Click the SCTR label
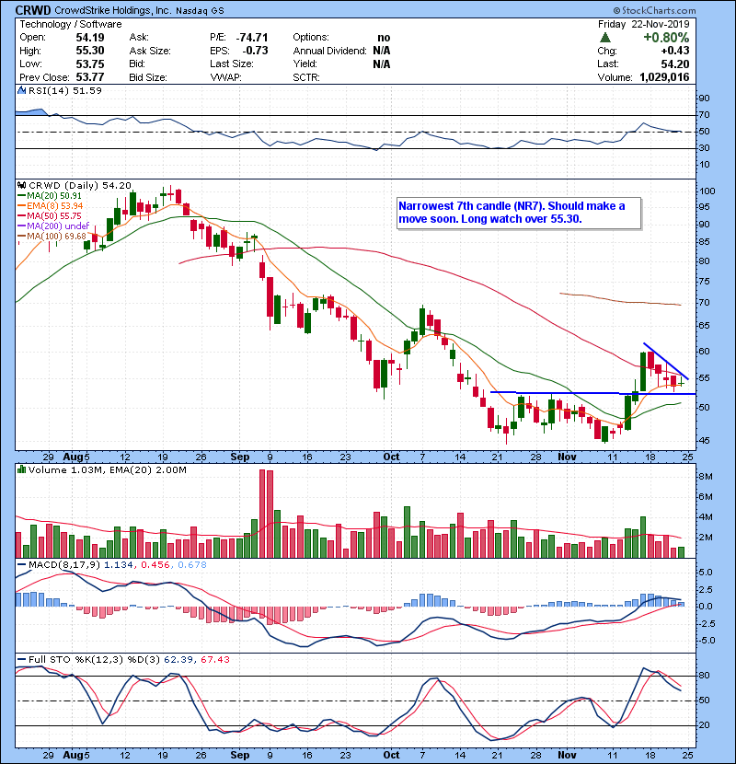This screenshot has height=764, width=736. tap(306, 77)
